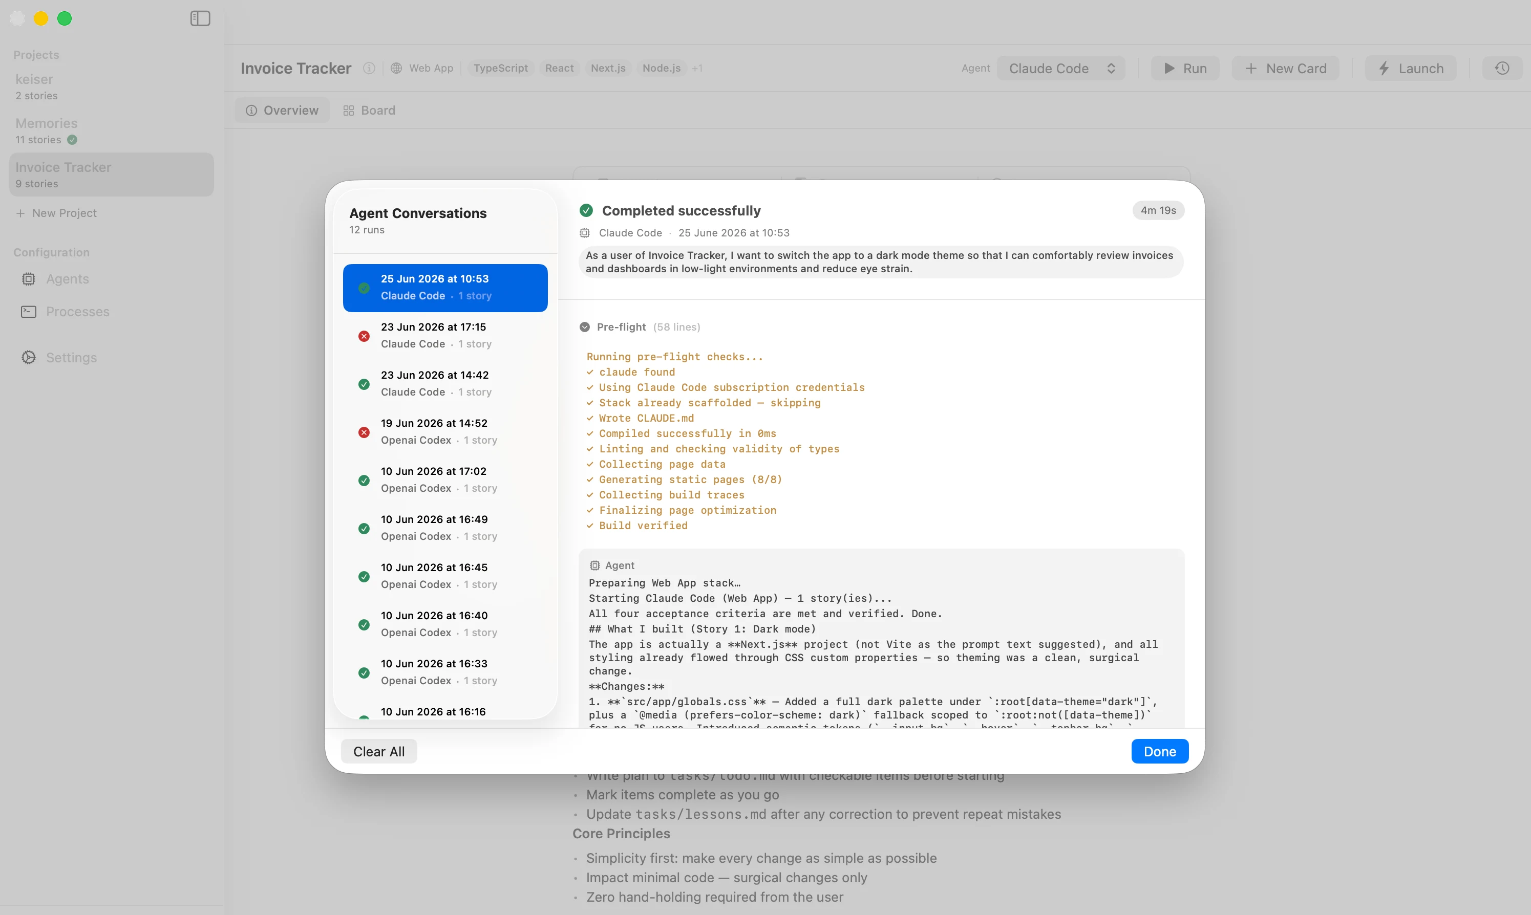Click the Next.js tag
The width and height of the screenshot is (1531, 915).
click(608, 69)
